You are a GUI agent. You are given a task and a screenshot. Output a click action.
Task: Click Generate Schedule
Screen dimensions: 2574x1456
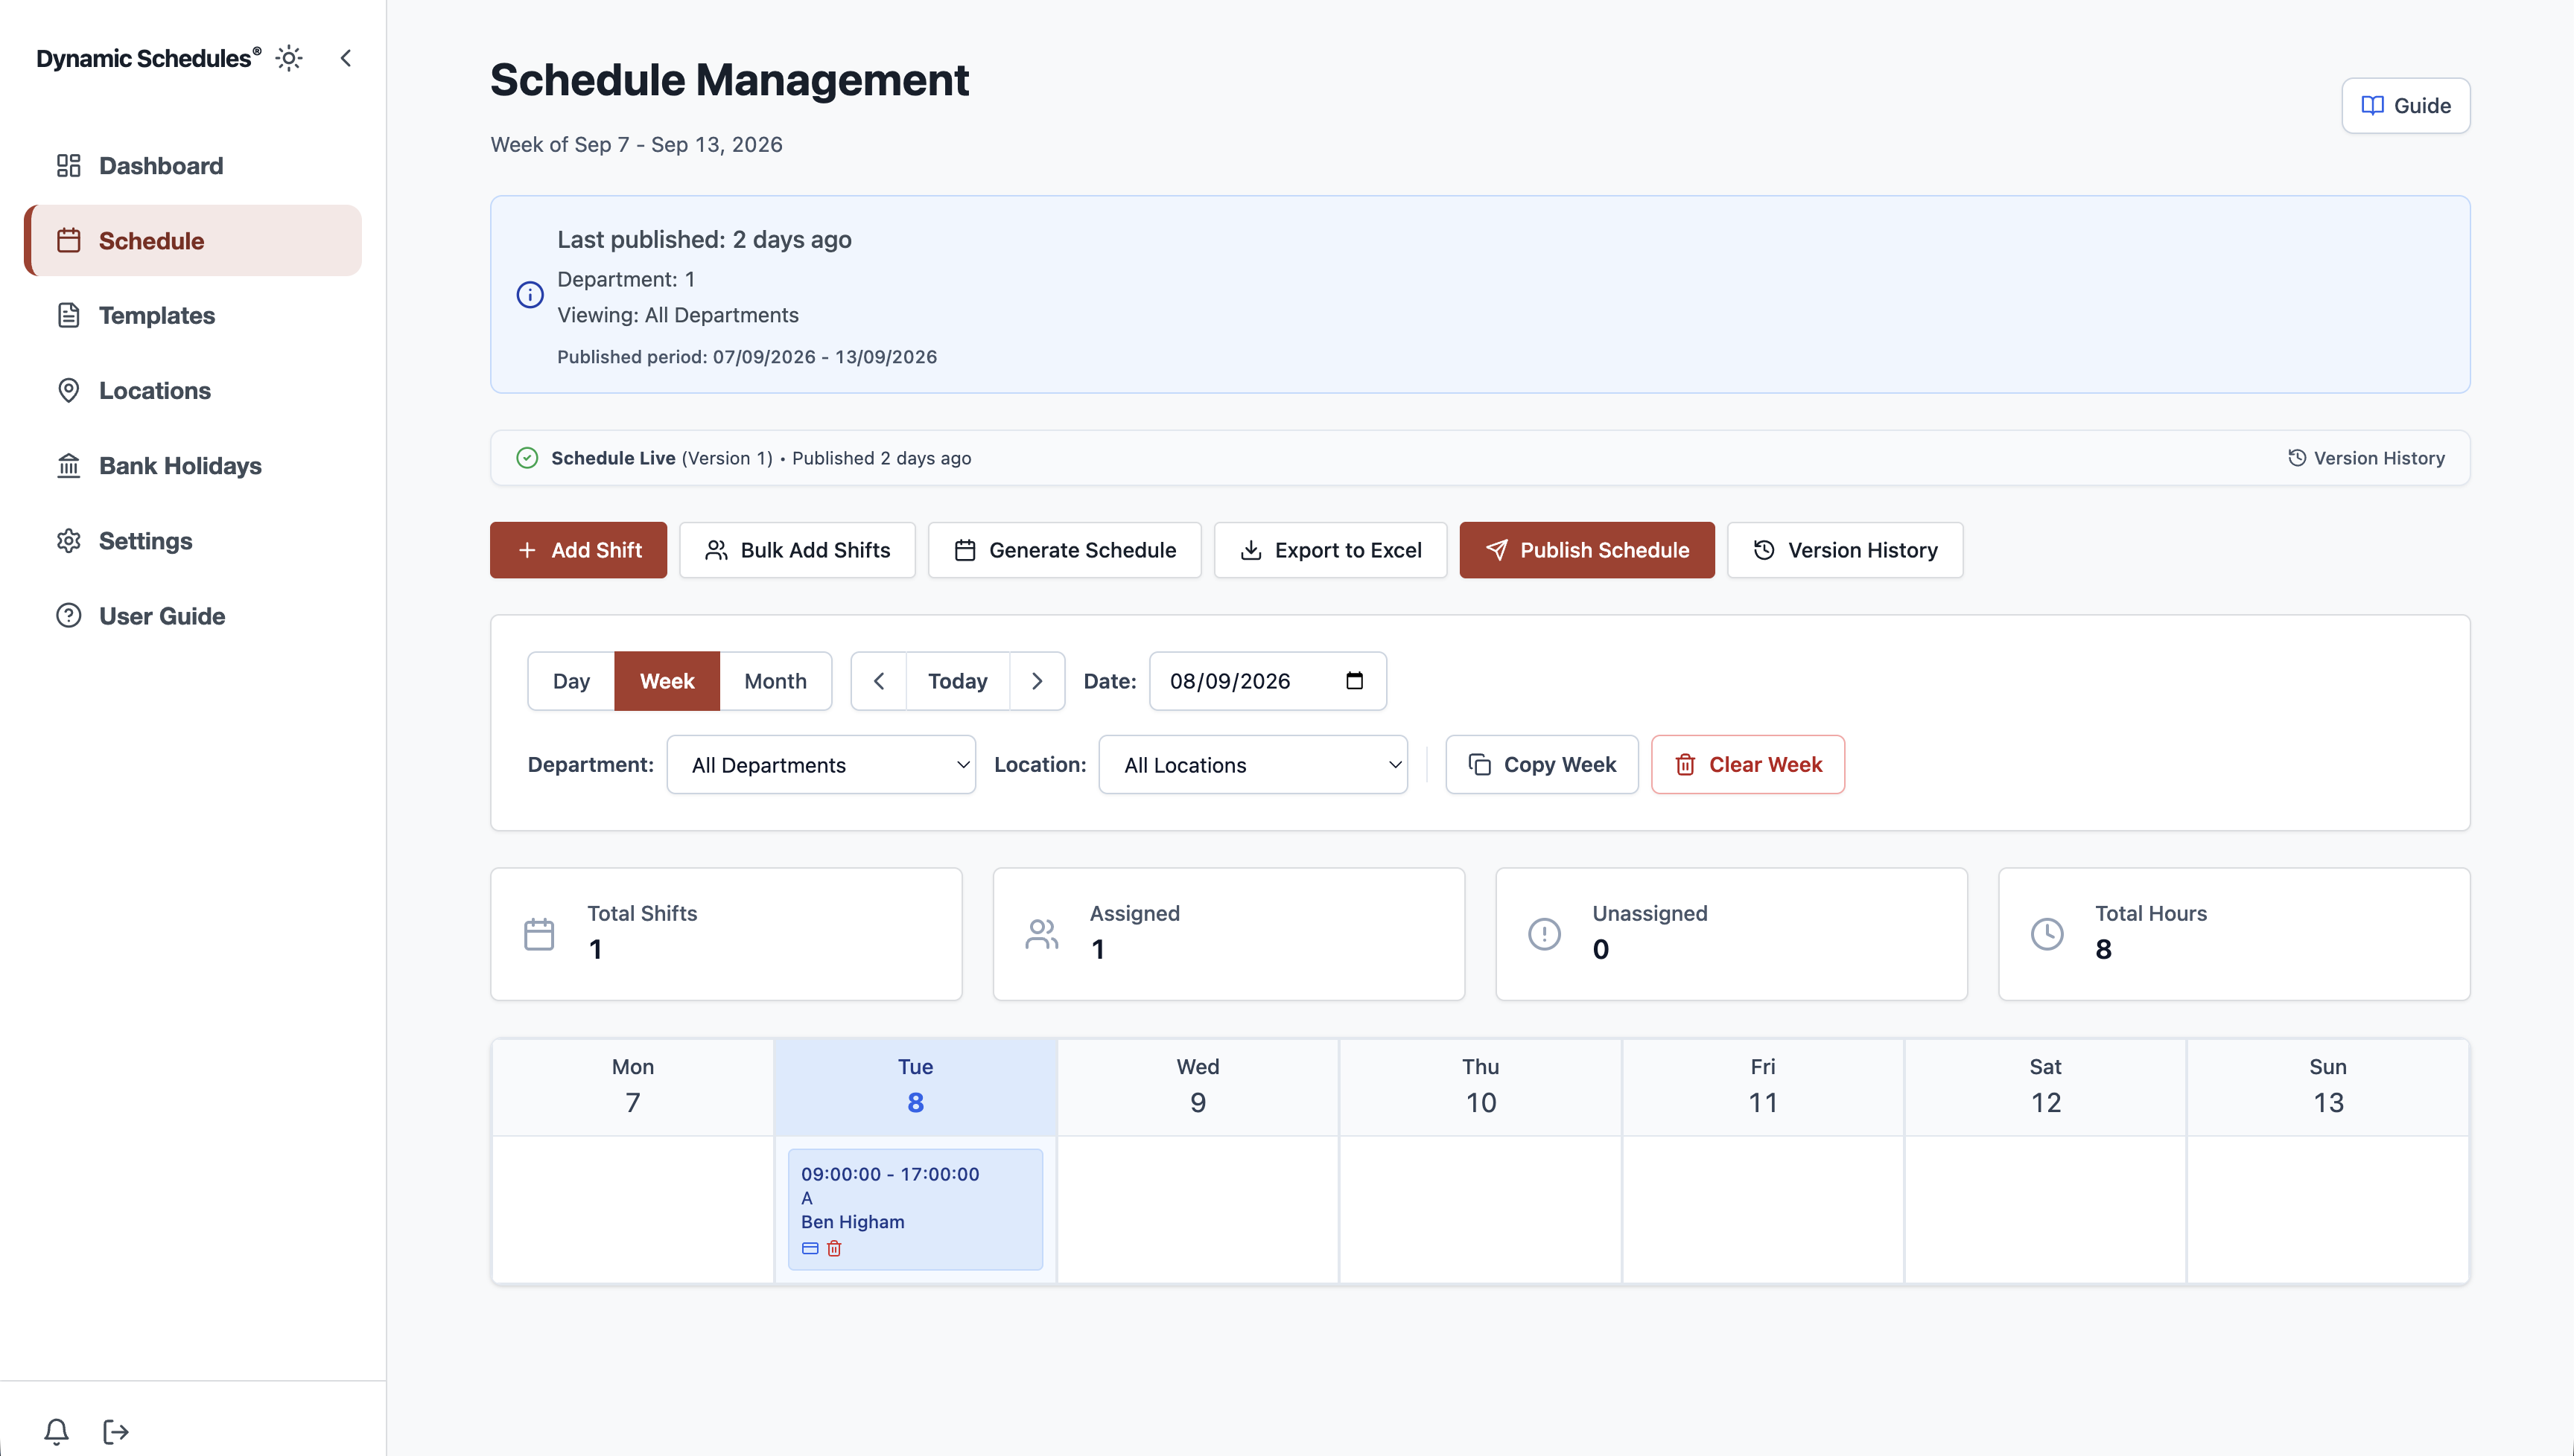[1064, 550]
